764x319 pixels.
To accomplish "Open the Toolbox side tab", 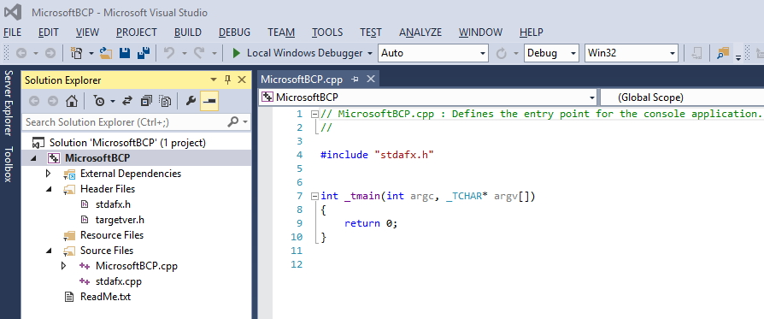I will pyautogui.click(x=9, y=164).
